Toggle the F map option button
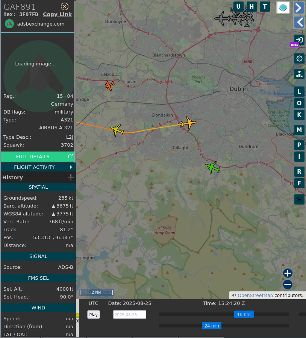306x338 pixels. (299, 183)
